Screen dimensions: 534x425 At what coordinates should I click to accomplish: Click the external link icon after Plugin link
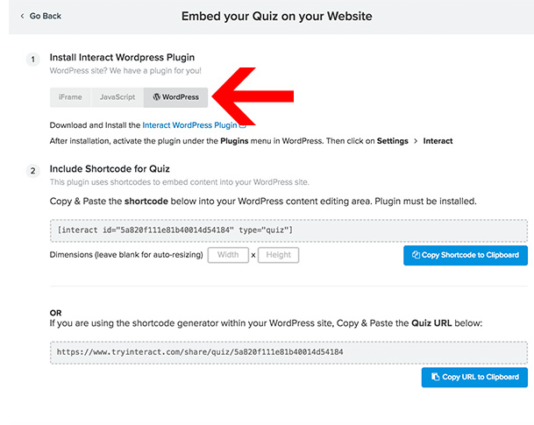click(243, 125)
